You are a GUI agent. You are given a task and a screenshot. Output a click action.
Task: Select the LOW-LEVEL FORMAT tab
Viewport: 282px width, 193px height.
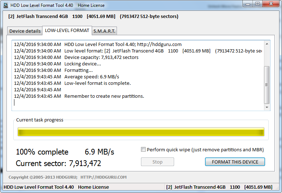(67, 31)
